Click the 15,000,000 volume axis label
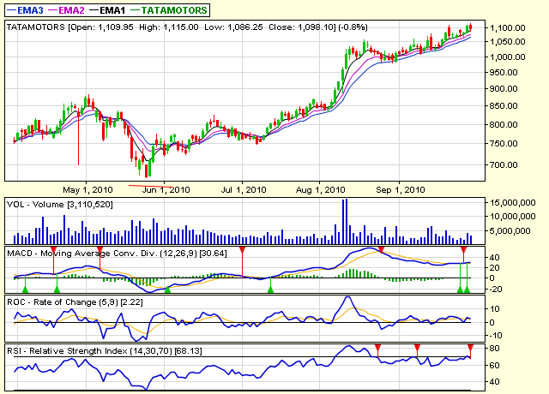The width and height of the screenshot is (549, 394). [513, 203]
